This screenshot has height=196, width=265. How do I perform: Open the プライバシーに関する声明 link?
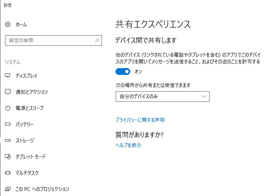click(140, 120)
